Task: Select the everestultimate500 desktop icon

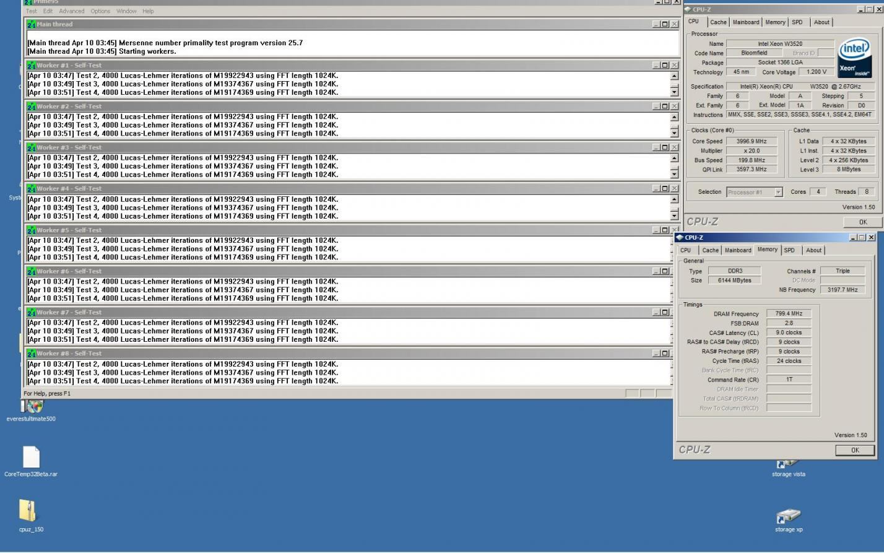Action: coord(33,406)
